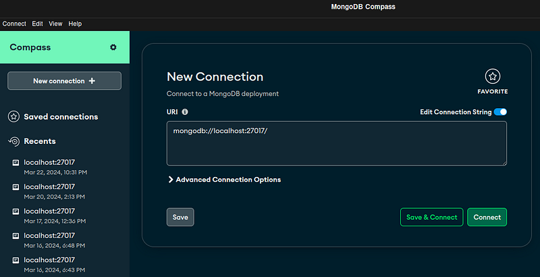Click the Saved connections heading
540x277 pixels.
point(61,117)
